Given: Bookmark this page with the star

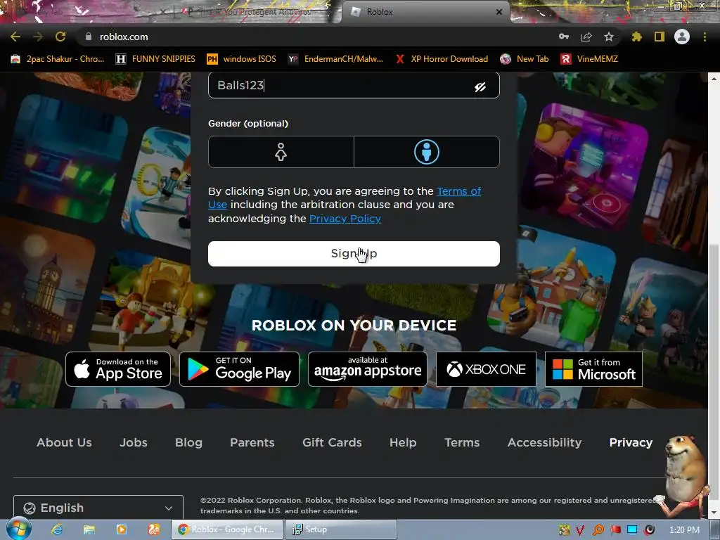Looking at the screenshot, I should pos(609,37).
